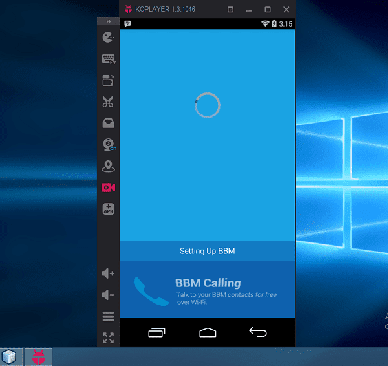This screenshot has height=366, width=388.
Task: Click the BBM Calling heading
Action: (x=208, y=283)
